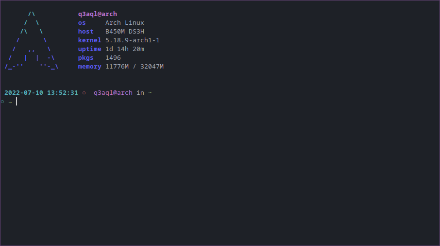440x246 pixels.
Task: Click the Arch Linux ASCII logo
Action: [x=32, y=40]
